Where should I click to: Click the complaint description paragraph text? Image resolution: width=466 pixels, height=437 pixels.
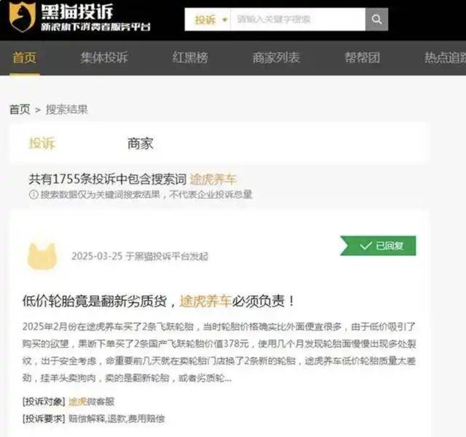pyautogui.click(x=219, y=352)
